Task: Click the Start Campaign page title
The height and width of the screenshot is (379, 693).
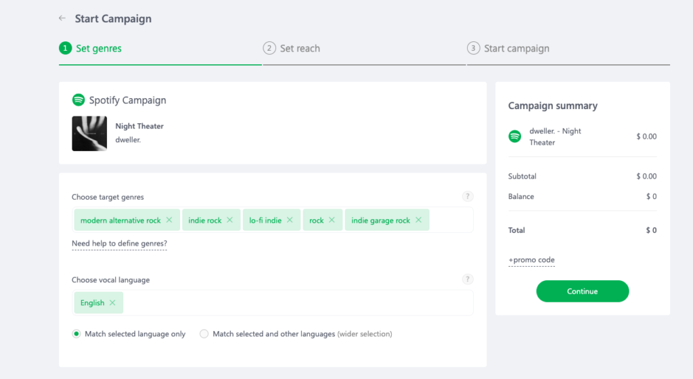Action: [113, 18]
